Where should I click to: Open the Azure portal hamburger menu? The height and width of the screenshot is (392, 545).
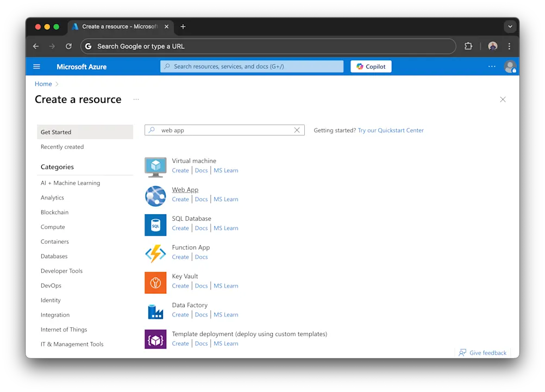coord(36,66)
